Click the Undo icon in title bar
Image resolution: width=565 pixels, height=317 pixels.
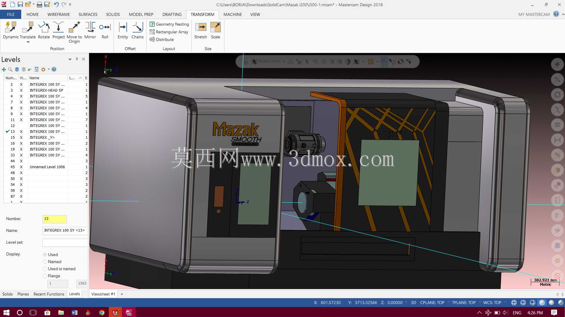coord(56,4)
